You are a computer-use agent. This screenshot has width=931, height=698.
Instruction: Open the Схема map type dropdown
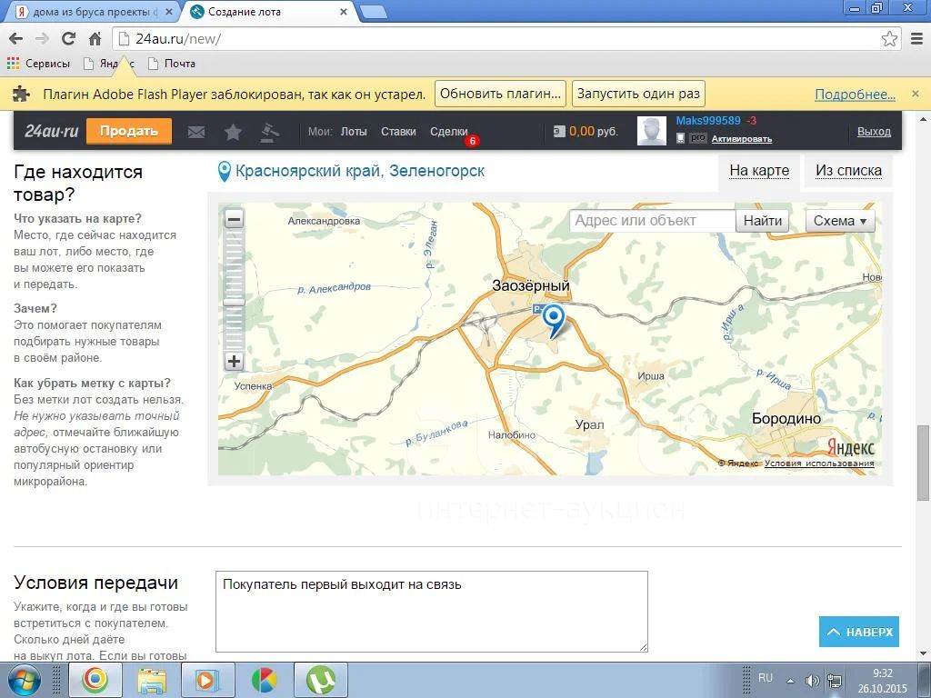(x=839, y=221)
